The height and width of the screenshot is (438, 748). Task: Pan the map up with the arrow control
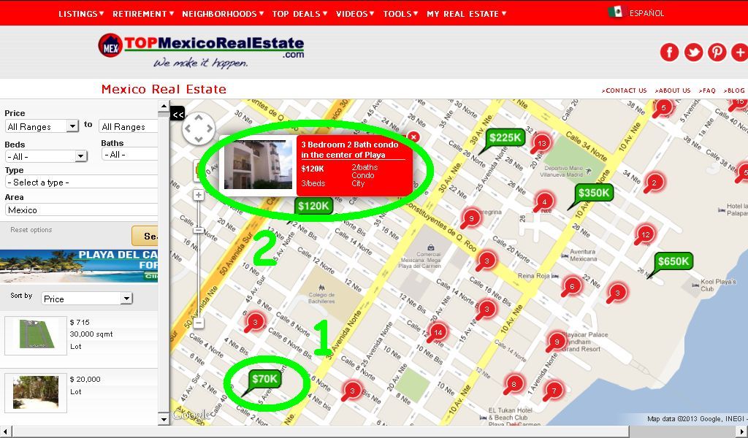(x=199, y=118)
